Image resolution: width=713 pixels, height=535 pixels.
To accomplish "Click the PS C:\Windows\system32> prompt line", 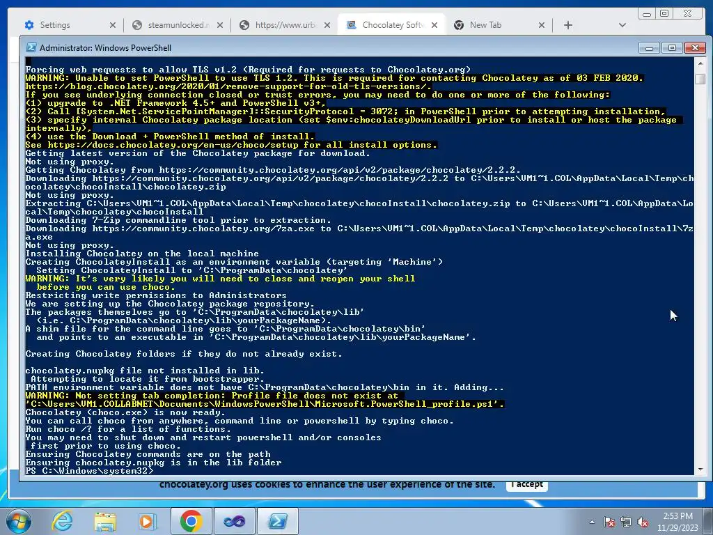I will click(x=90, y=471).
